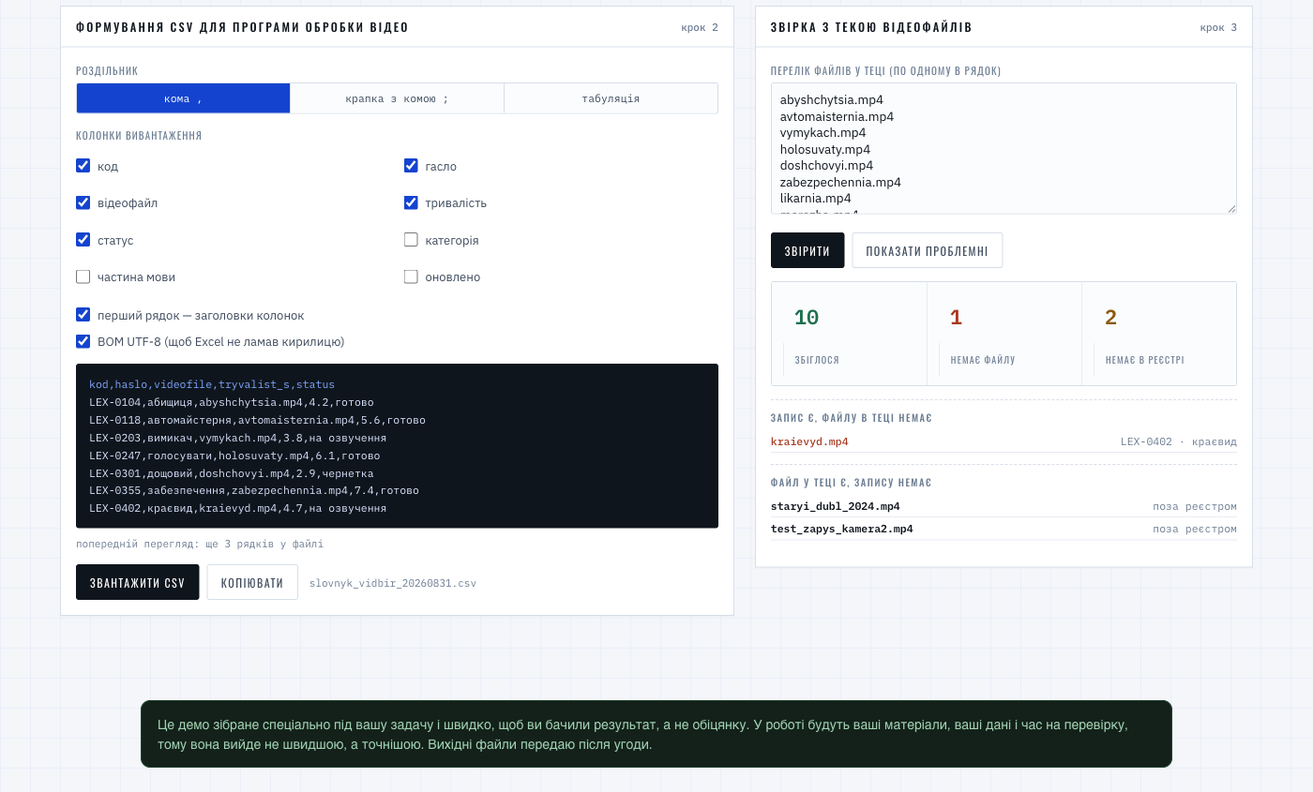Click the "Немає в реєстрі" stat label
This screenshot has height=792, width=1313.
coord(1144,360)
